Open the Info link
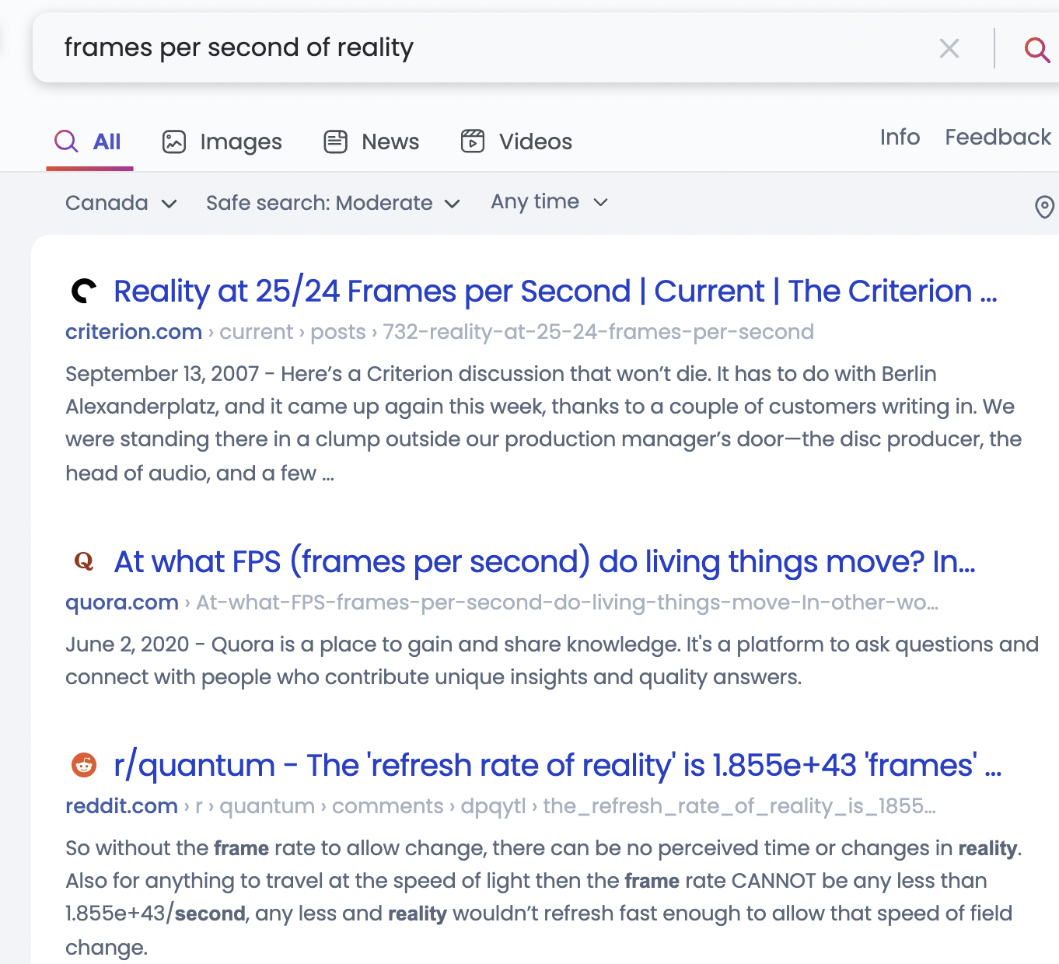The image size is (1059, 964). (900, 137)
